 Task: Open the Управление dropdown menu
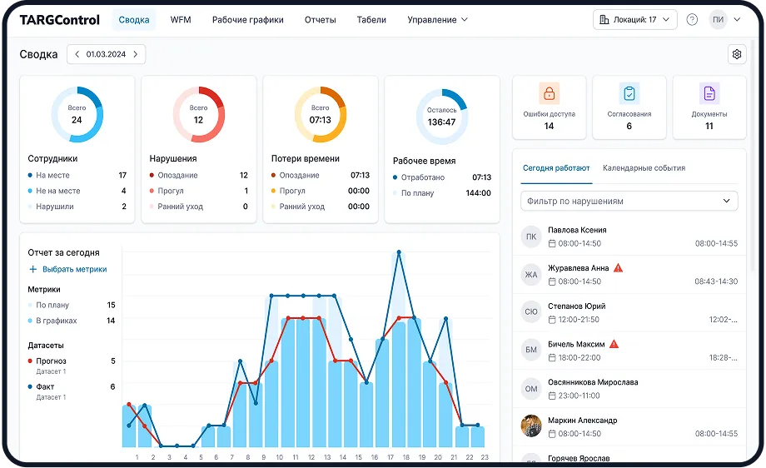point(437,20)
